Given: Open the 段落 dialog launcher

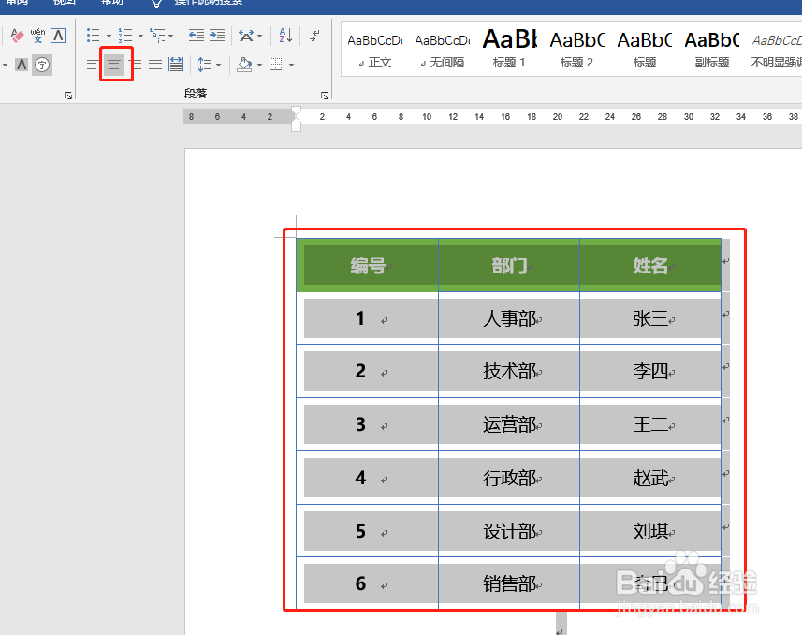Looking at the screenshot, I should 324,95.
